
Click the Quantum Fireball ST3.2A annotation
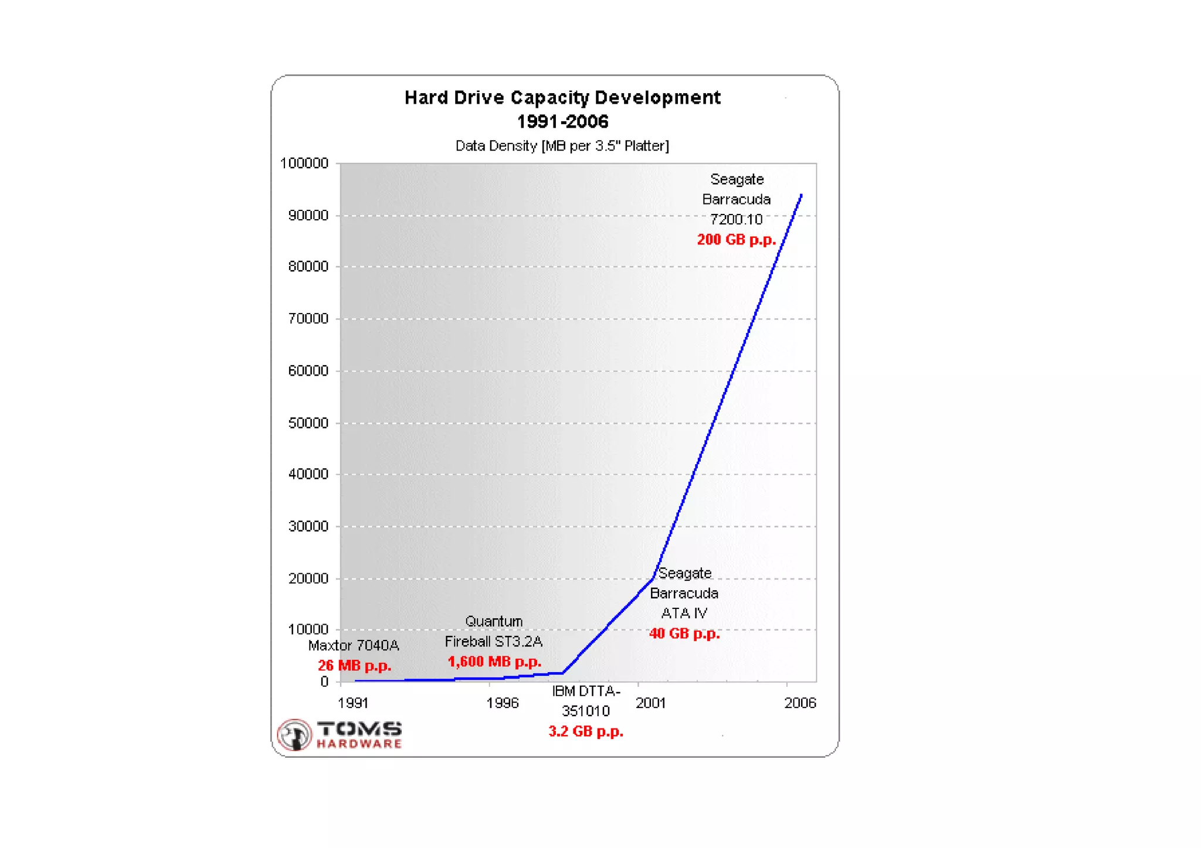[x=494, y=631]
